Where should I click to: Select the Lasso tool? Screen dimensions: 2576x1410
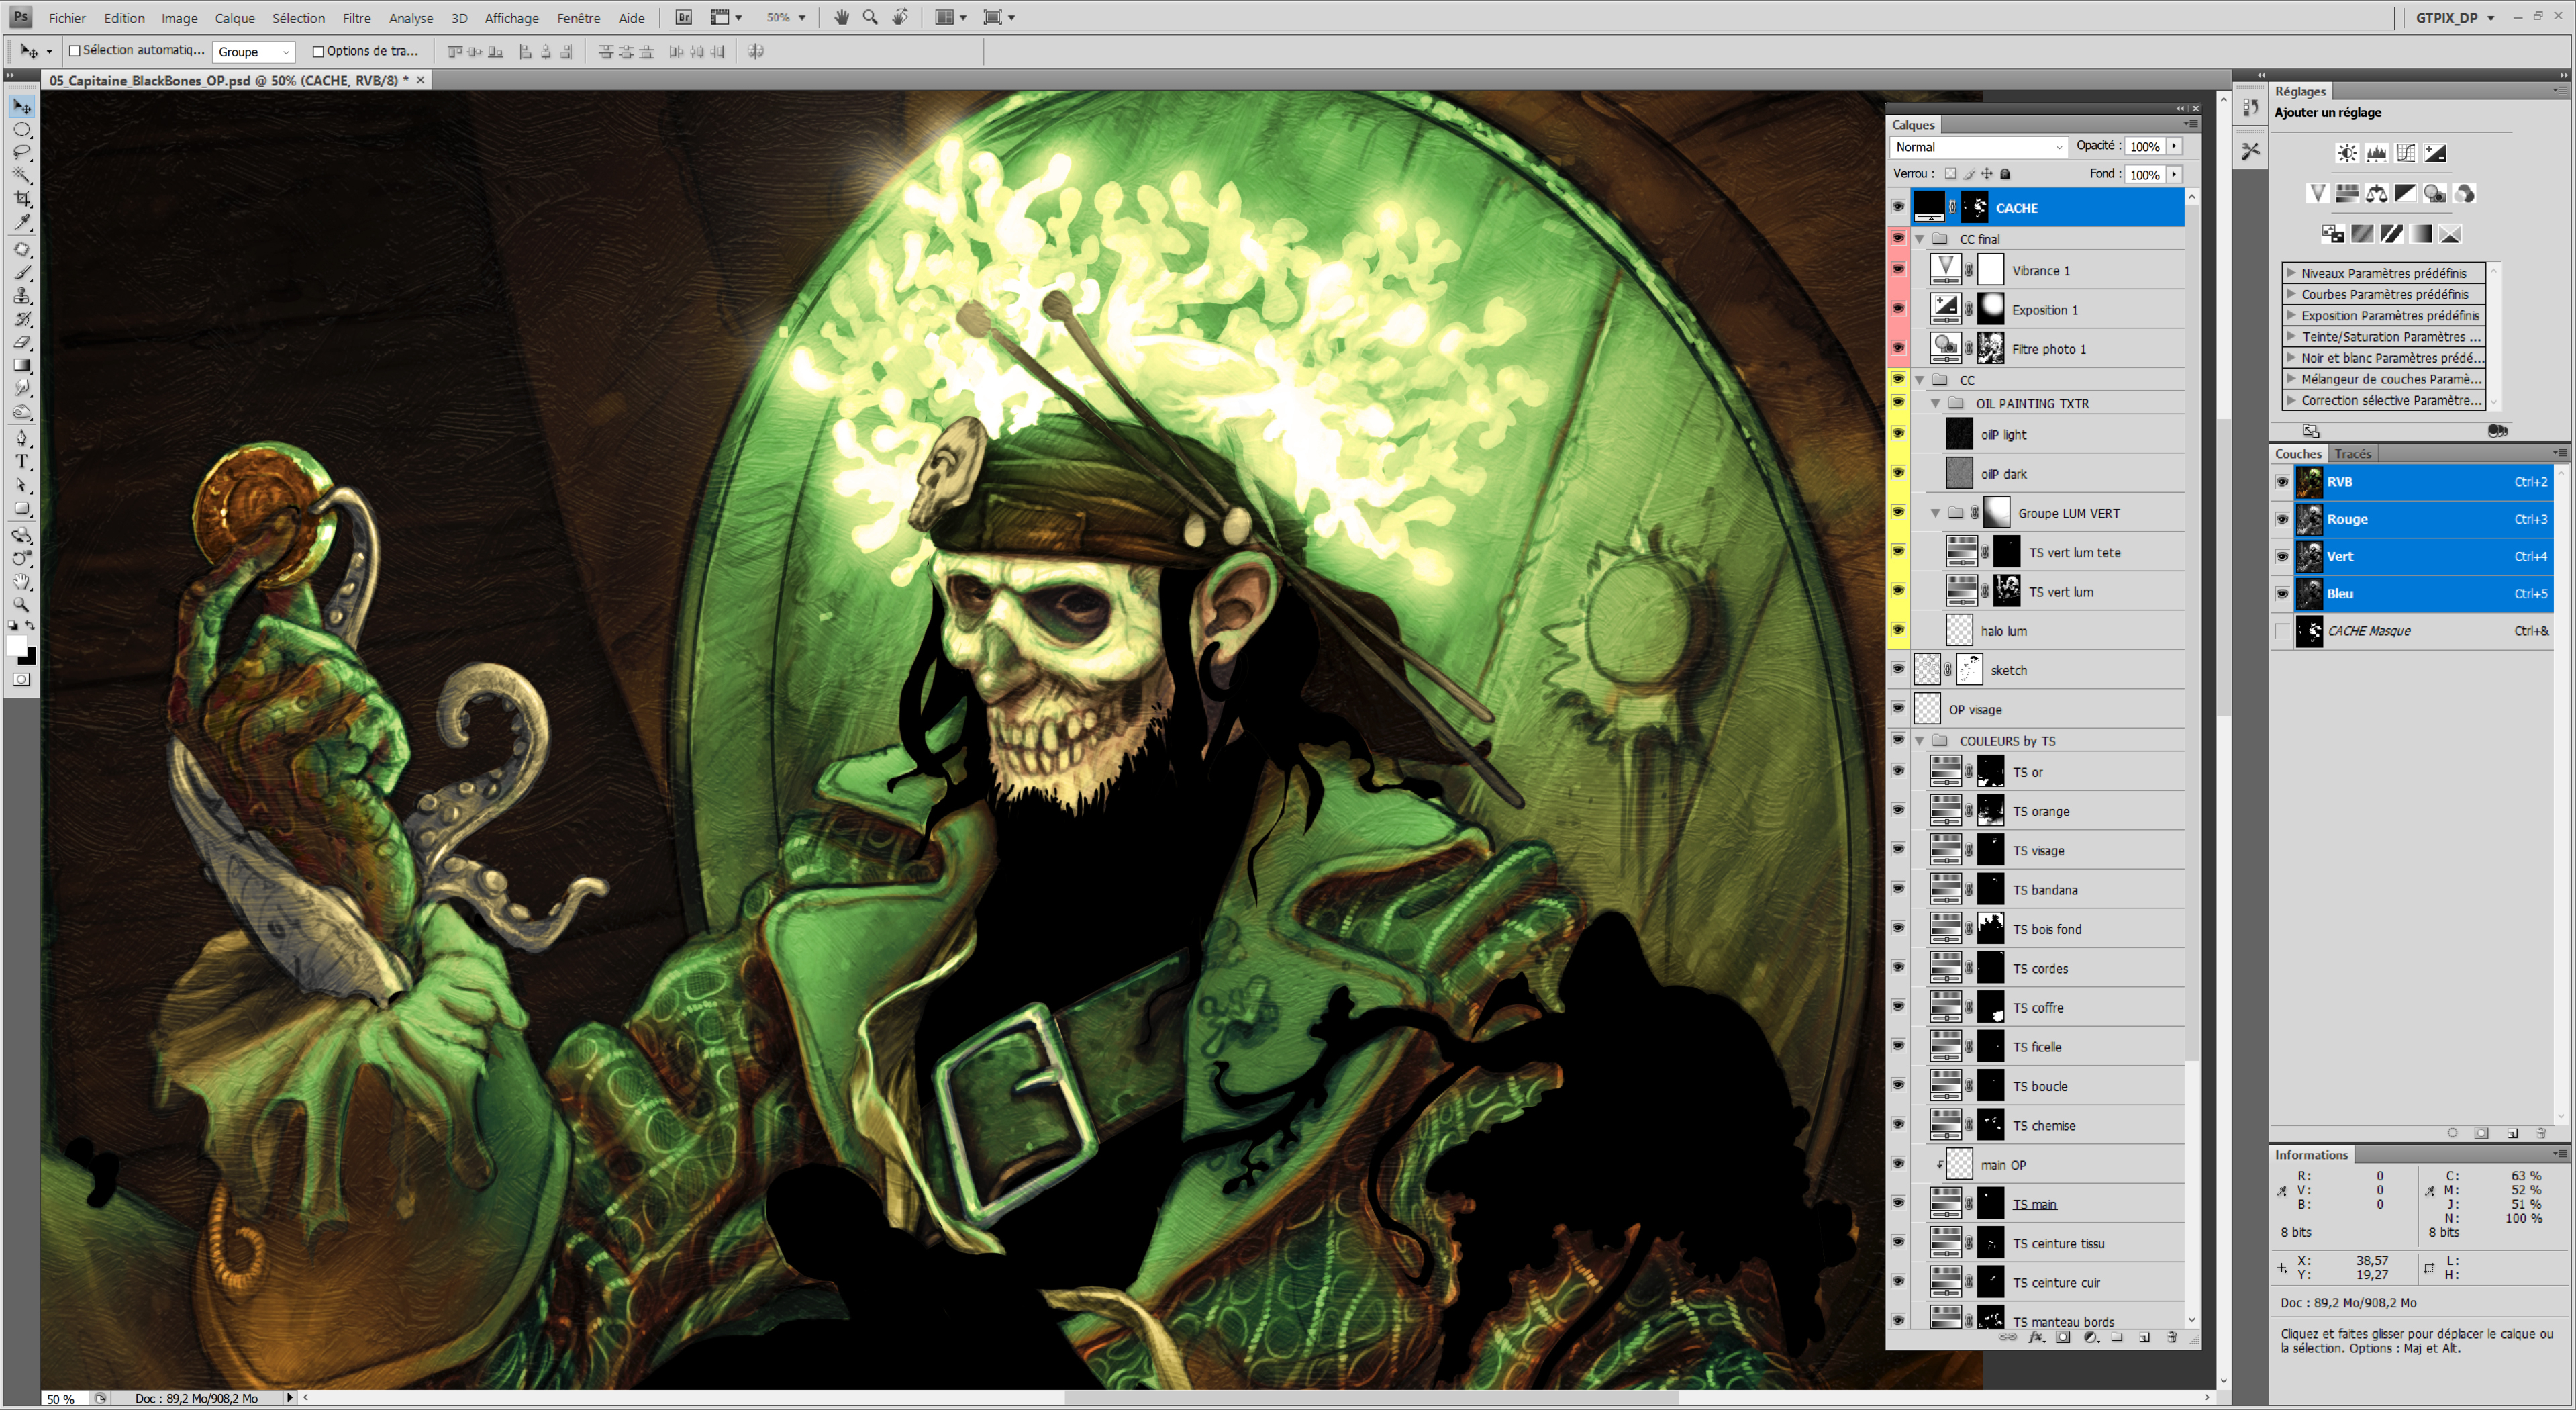(22, 152)
